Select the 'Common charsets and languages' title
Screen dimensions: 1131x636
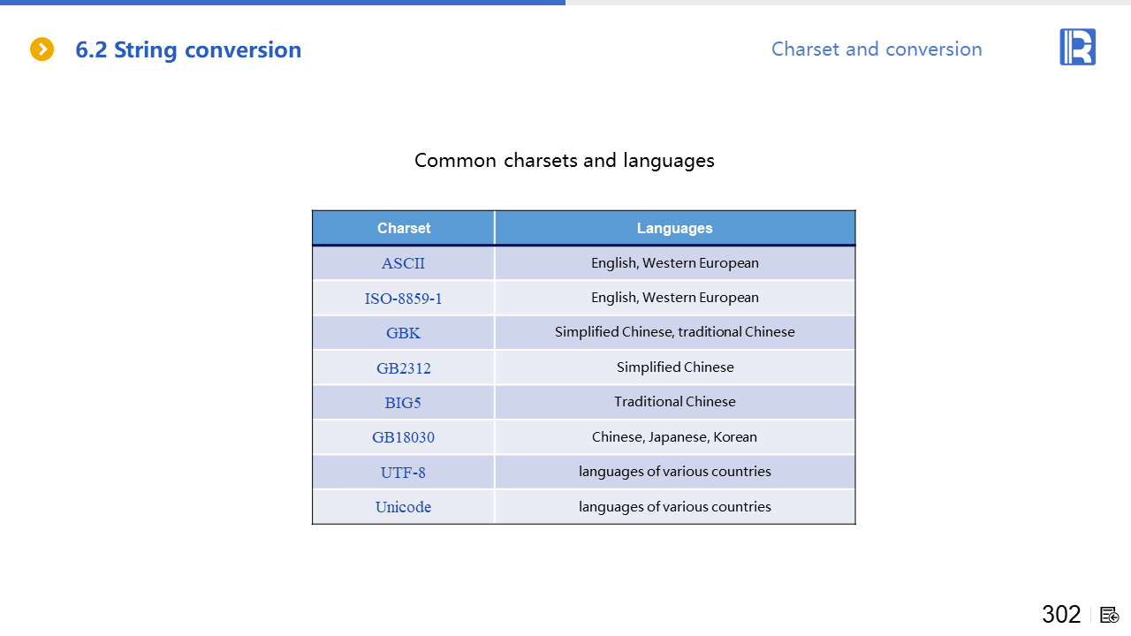(564, 161)
